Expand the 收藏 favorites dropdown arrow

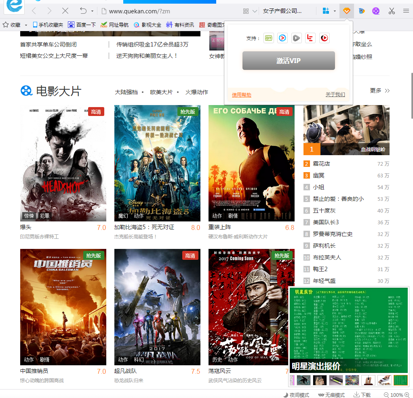coord(26,25)
